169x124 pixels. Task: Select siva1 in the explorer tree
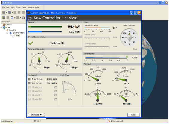18,35
